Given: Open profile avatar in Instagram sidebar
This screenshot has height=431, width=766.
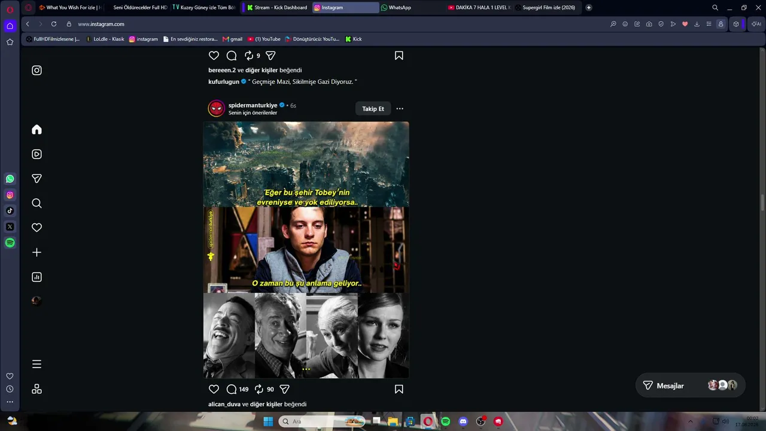Looking at the screenshot, I should coord(37,301).
